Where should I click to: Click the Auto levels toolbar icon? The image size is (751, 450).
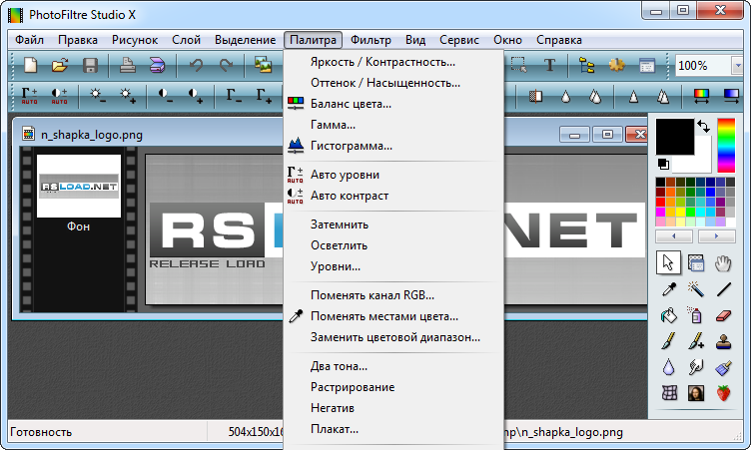point(29,96)
